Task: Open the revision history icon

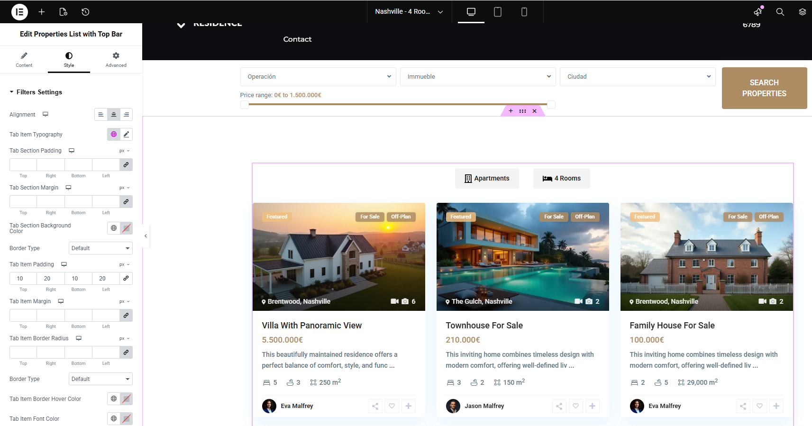Action: click(85, 12)
